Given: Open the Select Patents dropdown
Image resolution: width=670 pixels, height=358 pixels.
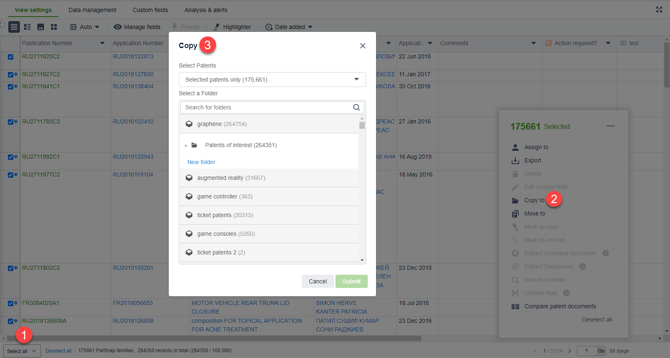Looking at the screenshot, I should (272, 80).
